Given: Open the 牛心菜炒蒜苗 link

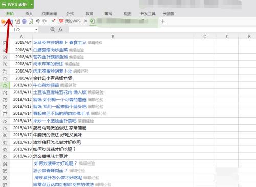Looking at the screenshot, I should (x=46, y=85).
